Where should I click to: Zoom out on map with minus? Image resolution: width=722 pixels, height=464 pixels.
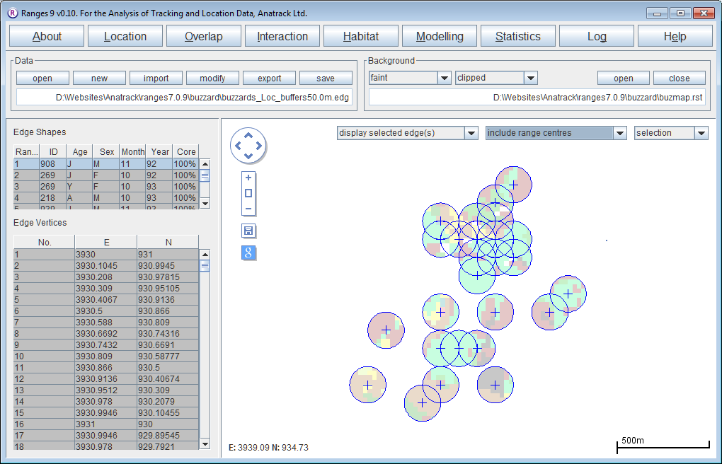(x=248, y=209)
